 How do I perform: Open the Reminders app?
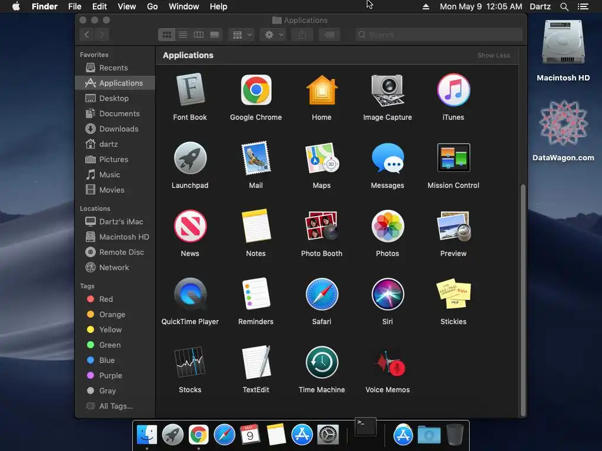coord(256,294)
